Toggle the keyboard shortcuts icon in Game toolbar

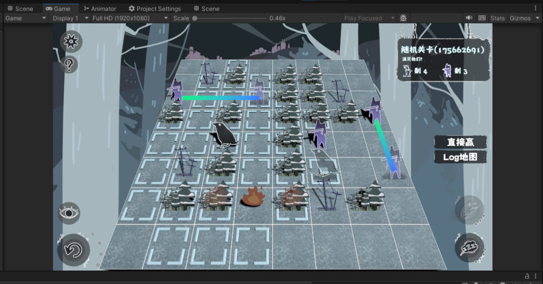pos(482,18)
